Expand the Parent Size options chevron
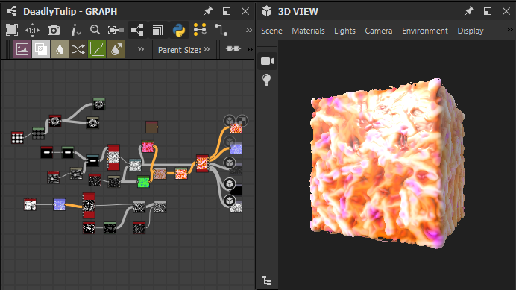Viewport: 516px width, 290px height. click(207, 49)
